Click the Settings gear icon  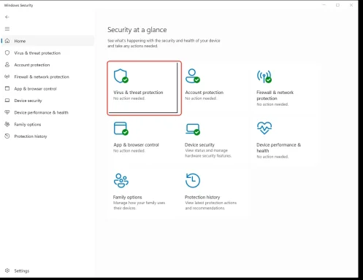(x=7, y=271)
